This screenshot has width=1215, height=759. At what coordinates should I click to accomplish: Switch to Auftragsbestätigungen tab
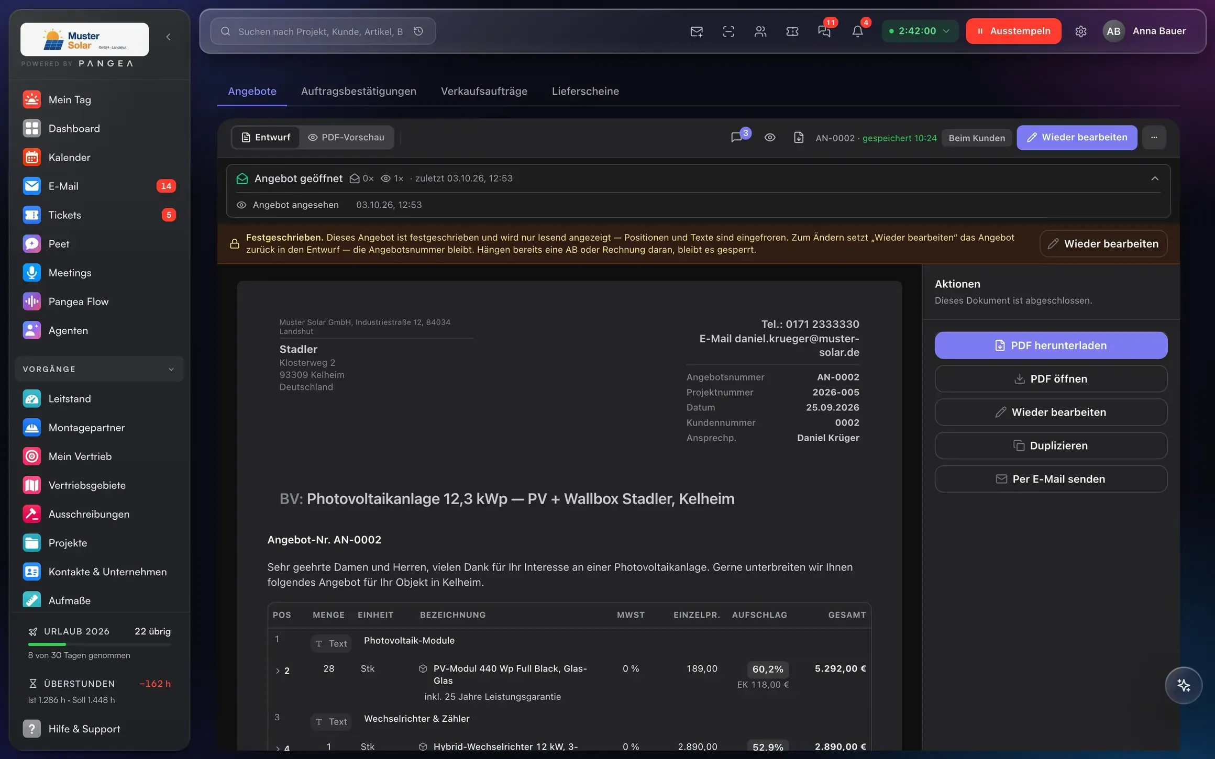point(358,91)
